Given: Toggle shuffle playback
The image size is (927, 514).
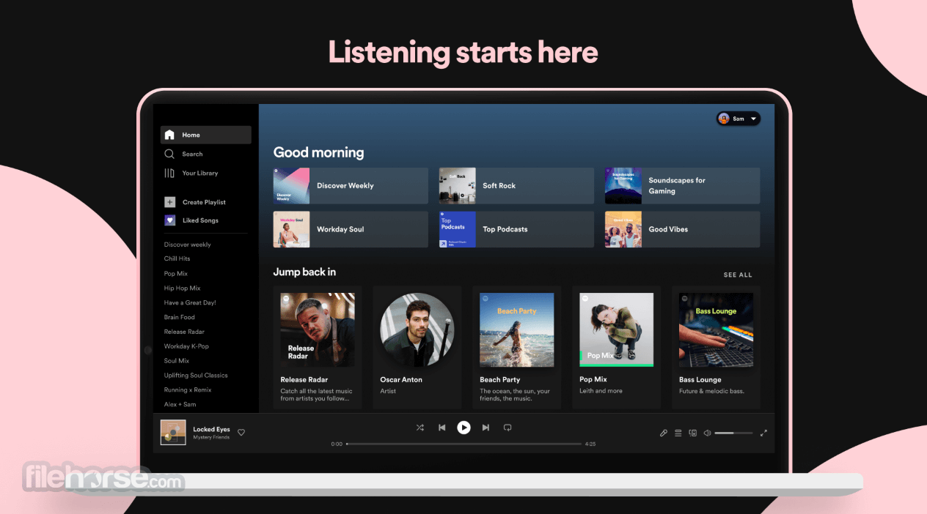Looking at the screenshot, I should [419, 428].
